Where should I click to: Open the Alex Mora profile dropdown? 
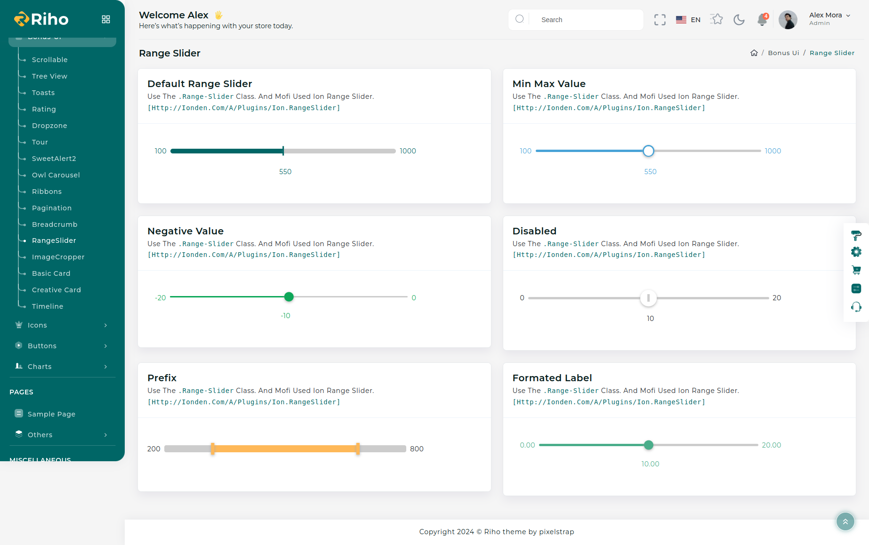pyautogui.click(x=829, y=19)
